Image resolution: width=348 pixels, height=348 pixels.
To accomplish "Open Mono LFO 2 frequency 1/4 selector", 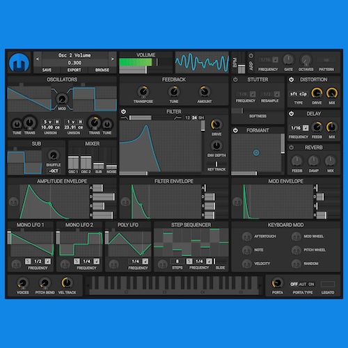I will click(86, 262).
